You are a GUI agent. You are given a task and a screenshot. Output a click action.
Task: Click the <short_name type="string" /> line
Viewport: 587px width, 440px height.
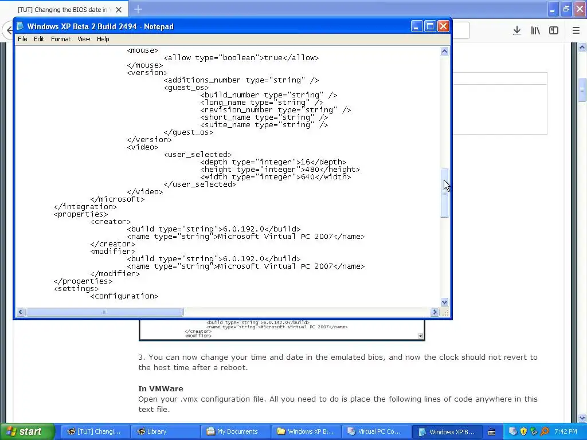coord(264,117)
